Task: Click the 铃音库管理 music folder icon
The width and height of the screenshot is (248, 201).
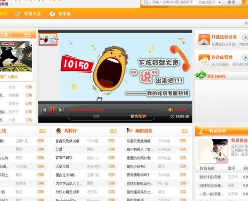Action: [x=204, y=59]
